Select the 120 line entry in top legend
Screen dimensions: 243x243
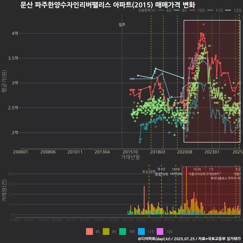pos(233,10)
